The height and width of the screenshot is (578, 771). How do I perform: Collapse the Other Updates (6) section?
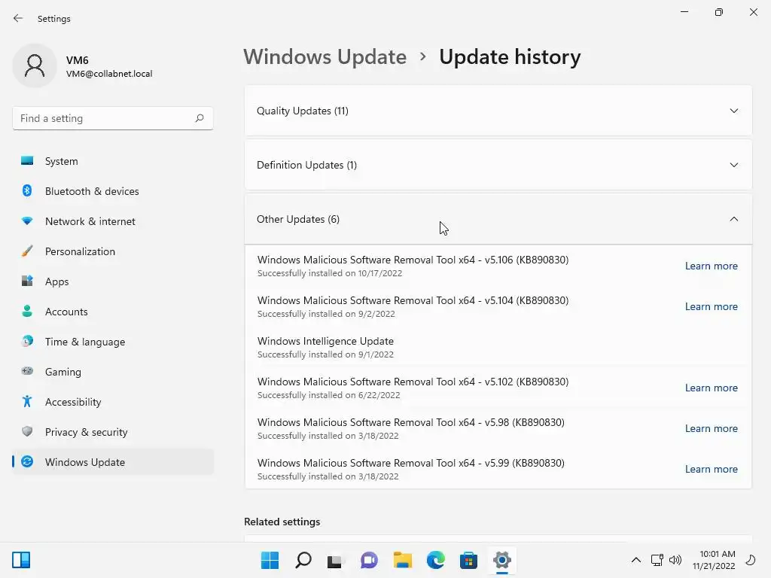click(498, 219)
